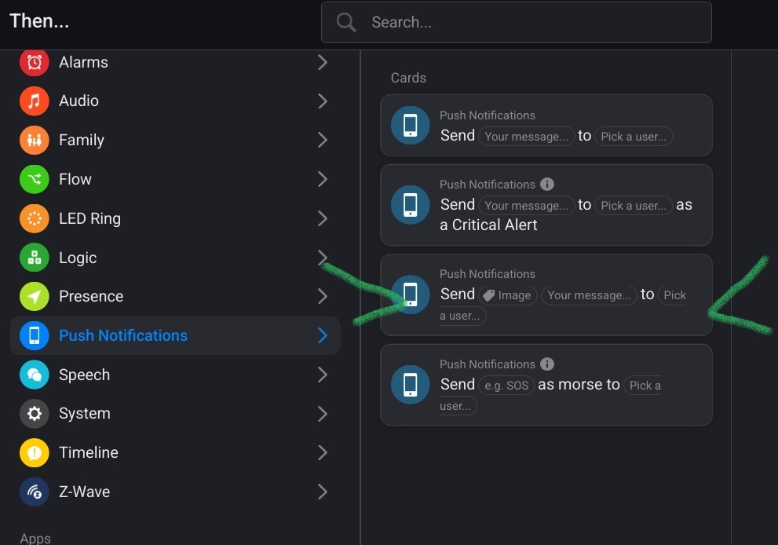The height and width of the screenshot is (545, 778).
Task: Click the green Flow shuffle icon
Action: coord(34,179)
